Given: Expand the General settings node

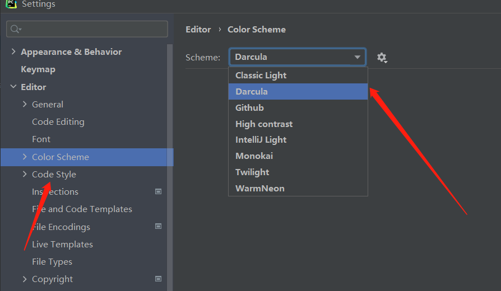Looking at the screenshot, I should (25, 104).
